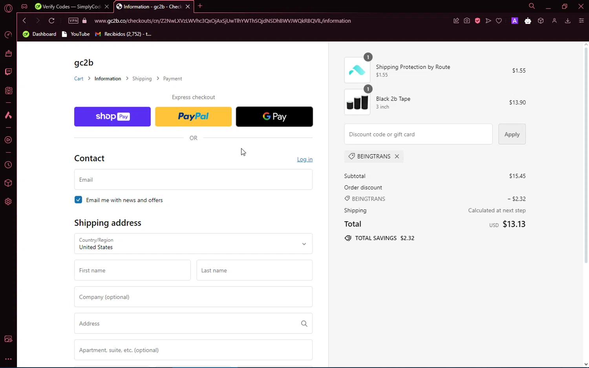This screenshot has height=368, width=589.
Task: Apply the discount code
Action: pos(512,134)
